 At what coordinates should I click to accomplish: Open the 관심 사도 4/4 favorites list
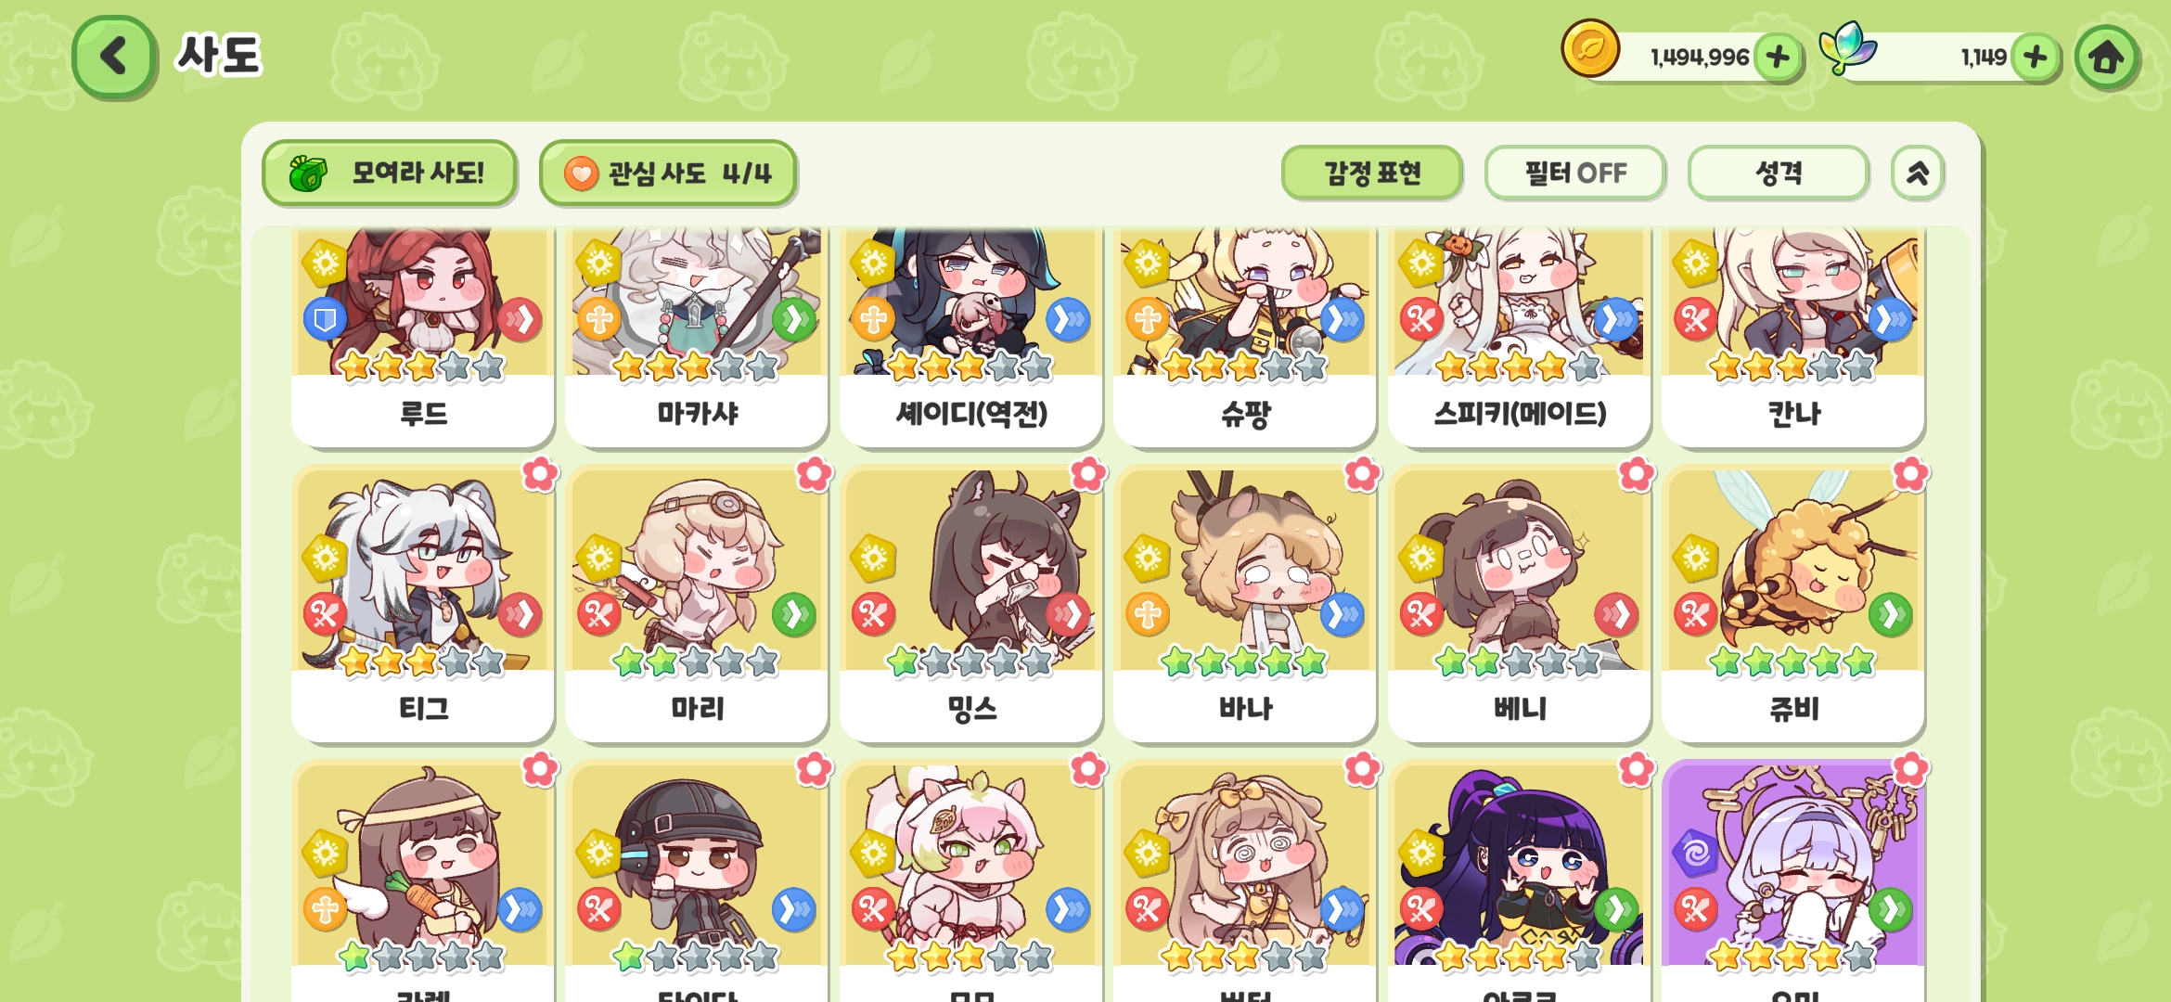[668, 173]
